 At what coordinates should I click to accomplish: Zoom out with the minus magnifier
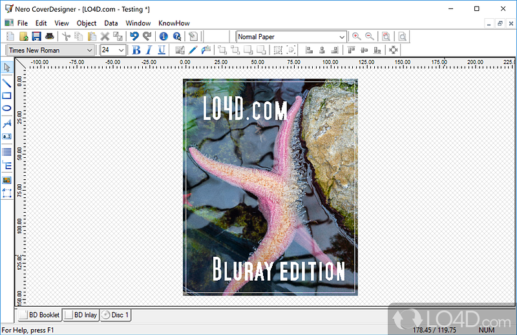coord(370,36)
